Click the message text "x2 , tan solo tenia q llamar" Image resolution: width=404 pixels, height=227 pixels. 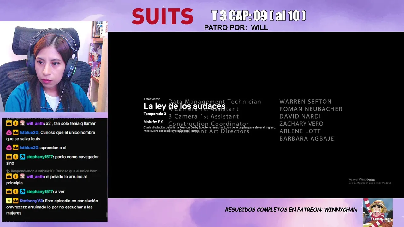(71, 124)
